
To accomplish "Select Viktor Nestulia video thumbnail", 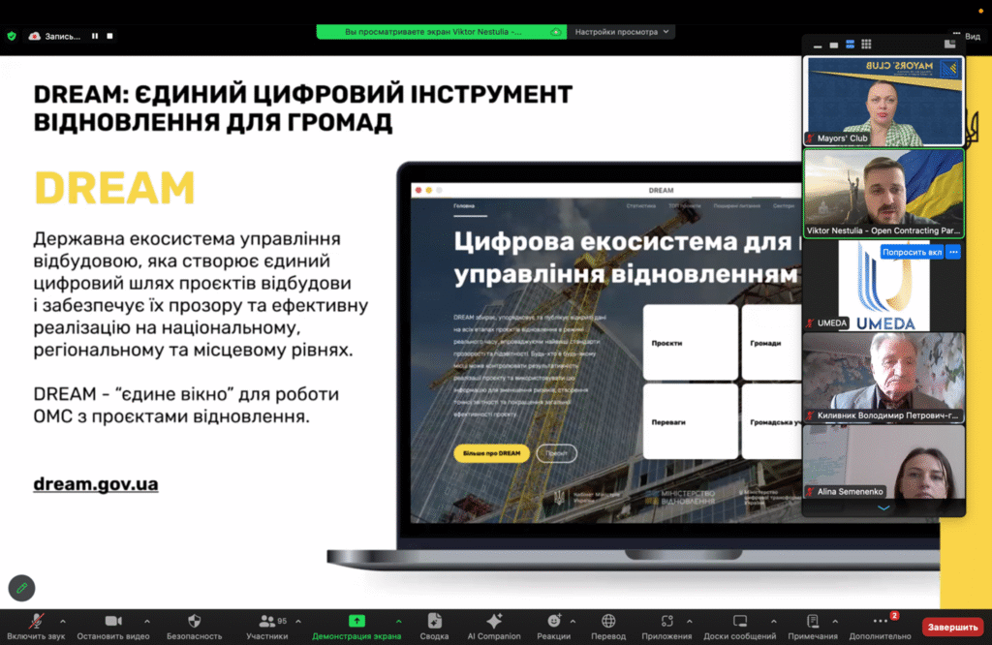I will [x=883, y=194].
